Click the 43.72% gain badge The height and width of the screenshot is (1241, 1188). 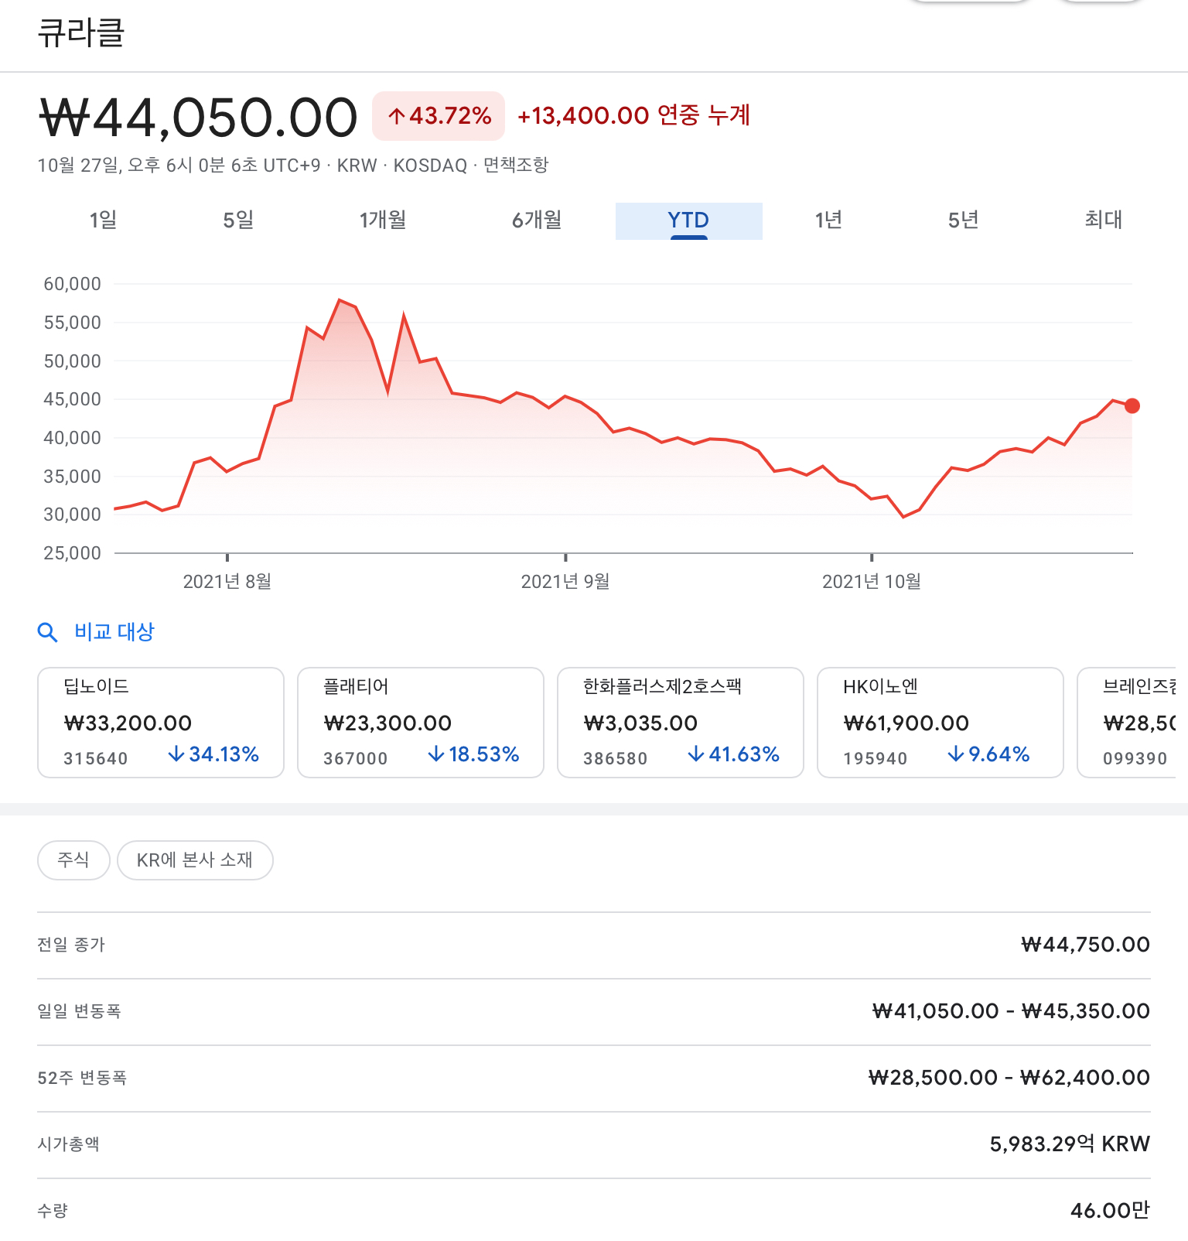pyautogui.click(x=439, y=116)
